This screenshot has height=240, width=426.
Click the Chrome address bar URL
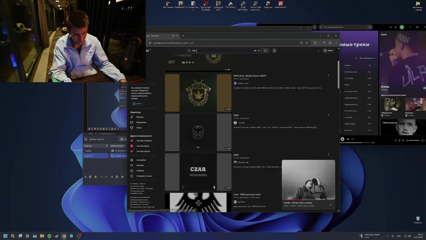click(x=173, y=43)
